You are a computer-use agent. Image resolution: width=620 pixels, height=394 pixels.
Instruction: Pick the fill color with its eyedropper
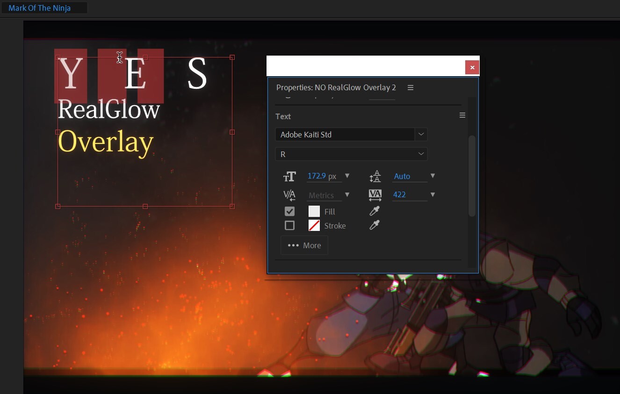click(x=375, y=211)
